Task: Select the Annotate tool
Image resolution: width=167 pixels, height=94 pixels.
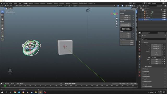Action: tap(2, 32)
